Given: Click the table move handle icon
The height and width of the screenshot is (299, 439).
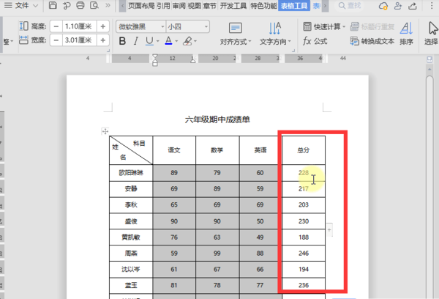Looking at the screenshot, I should 105,131.
